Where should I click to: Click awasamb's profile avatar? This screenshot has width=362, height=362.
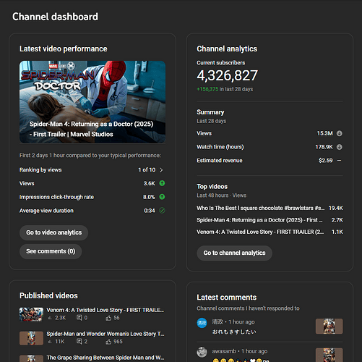[x=202, y=353]
